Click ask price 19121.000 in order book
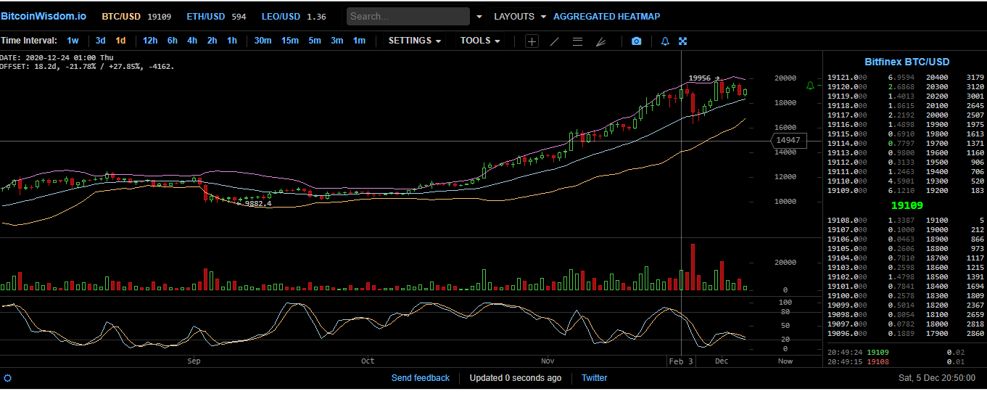The image size is (987, 394). point(847,77)
